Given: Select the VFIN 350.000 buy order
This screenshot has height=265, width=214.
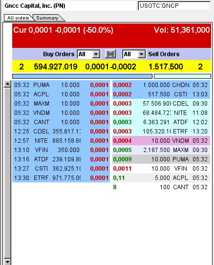Looking at the screenshot, I should point(61,150).
